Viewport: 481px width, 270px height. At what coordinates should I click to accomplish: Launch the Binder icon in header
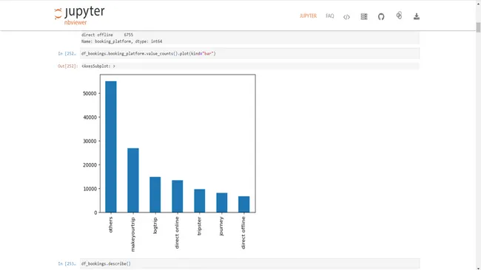click(399, 15)
